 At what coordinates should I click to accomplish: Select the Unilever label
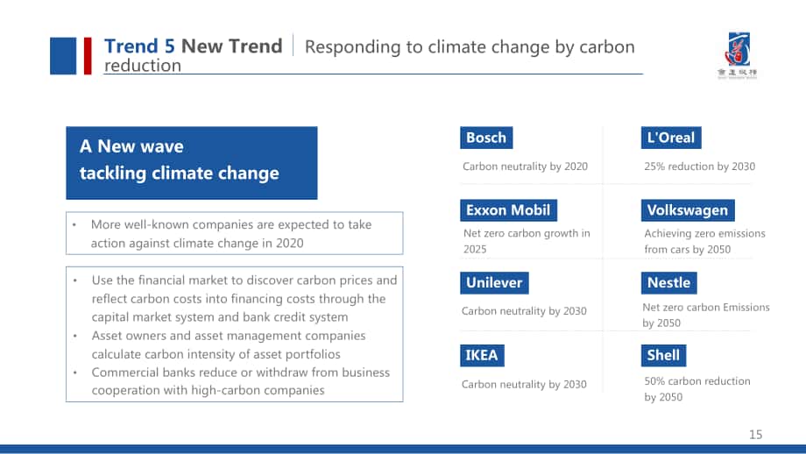point(494,283)
